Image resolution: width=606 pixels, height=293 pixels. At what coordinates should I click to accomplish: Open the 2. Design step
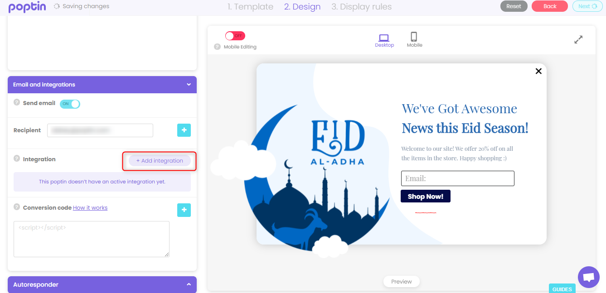pos(302,7)
